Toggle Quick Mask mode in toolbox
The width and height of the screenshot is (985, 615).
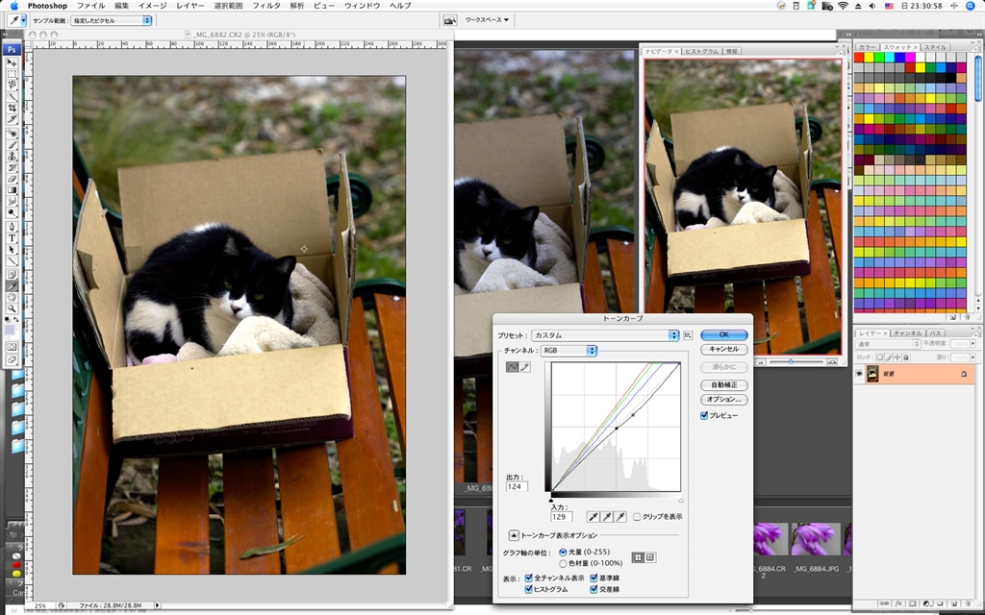[12, 347]
